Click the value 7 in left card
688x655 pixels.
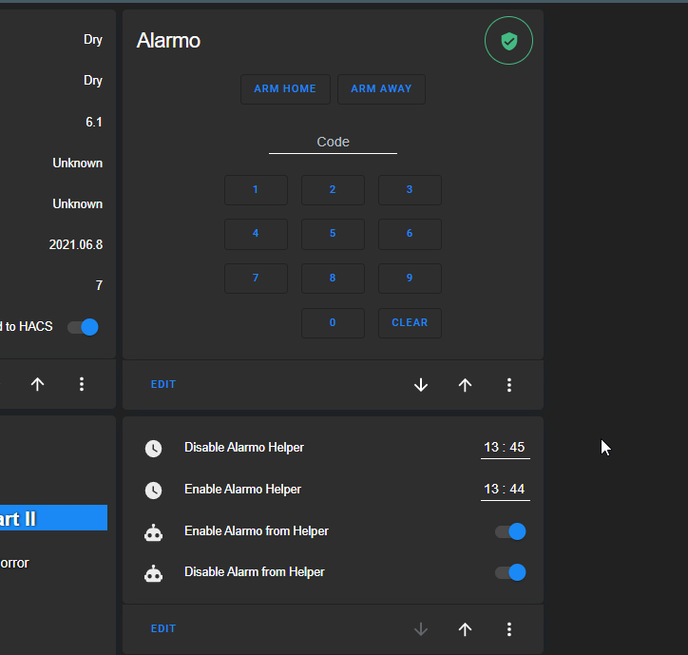point(99,286)
